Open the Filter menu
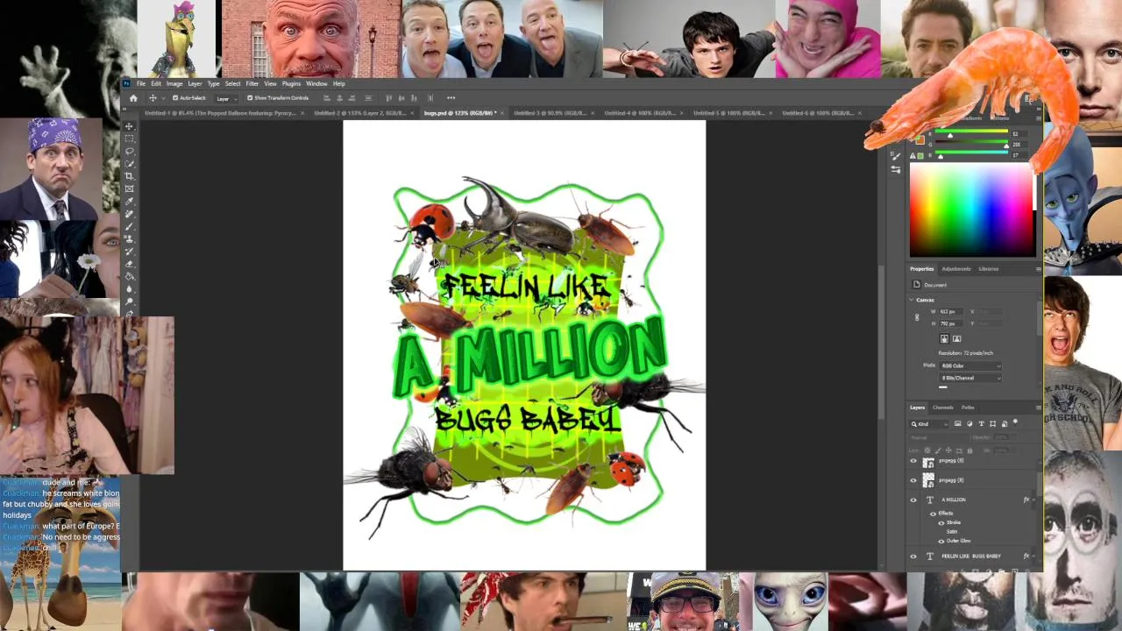 click(252, 84)
